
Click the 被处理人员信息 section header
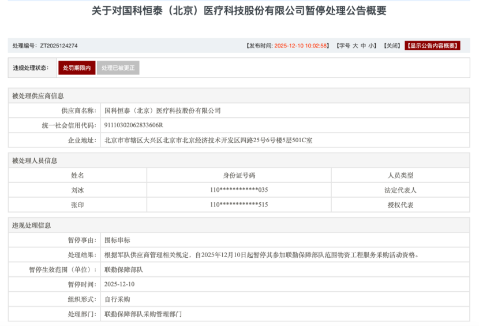point(35,161)
